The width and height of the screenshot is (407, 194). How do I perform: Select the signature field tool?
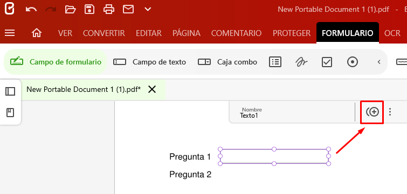[x=301, y=62]
